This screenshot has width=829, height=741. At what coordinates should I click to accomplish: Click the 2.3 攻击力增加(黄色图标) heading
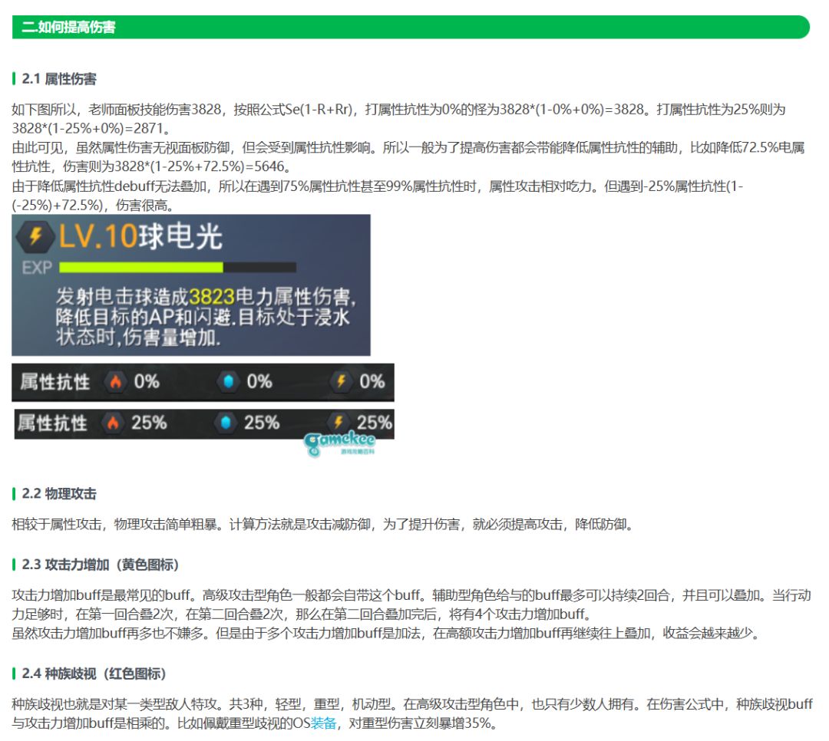click(x=101, y=565)
